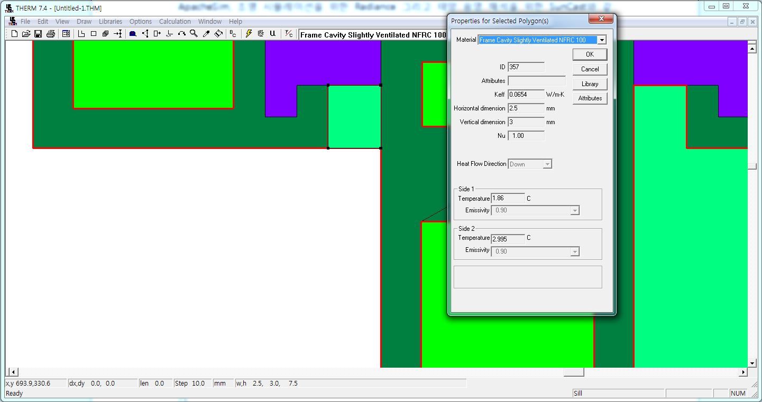Open the Side 1 Emissivity dropdown

point(575,211)
